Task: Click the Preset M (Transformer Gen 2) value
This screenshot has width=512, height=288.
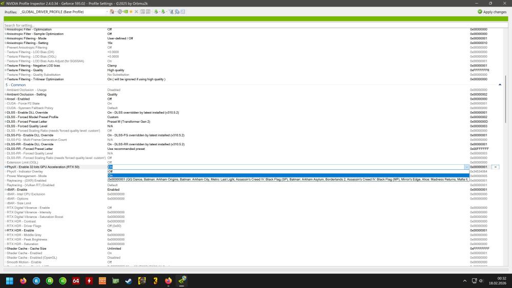Action: 129,122
